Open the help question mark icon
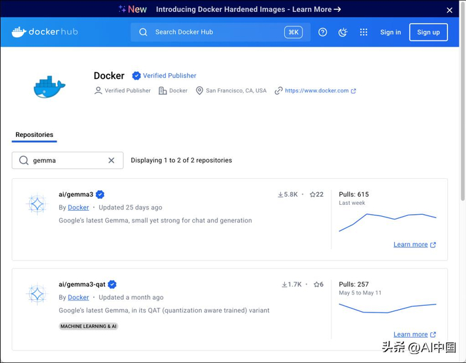This screenshot has width=466, height=363. click(x=322, y=32)
